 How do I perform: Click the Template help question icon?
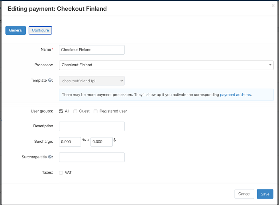click(50, 80)
